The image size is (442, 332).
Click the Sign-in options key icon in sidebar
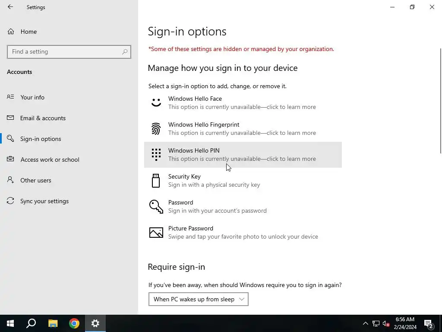point(10,138)
